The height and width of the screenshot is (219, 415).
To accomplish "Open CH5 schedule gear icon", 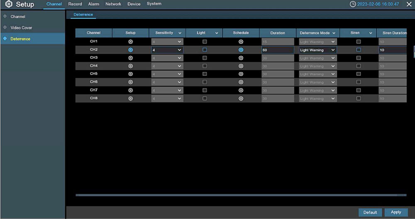I will [x=241, y=74].
